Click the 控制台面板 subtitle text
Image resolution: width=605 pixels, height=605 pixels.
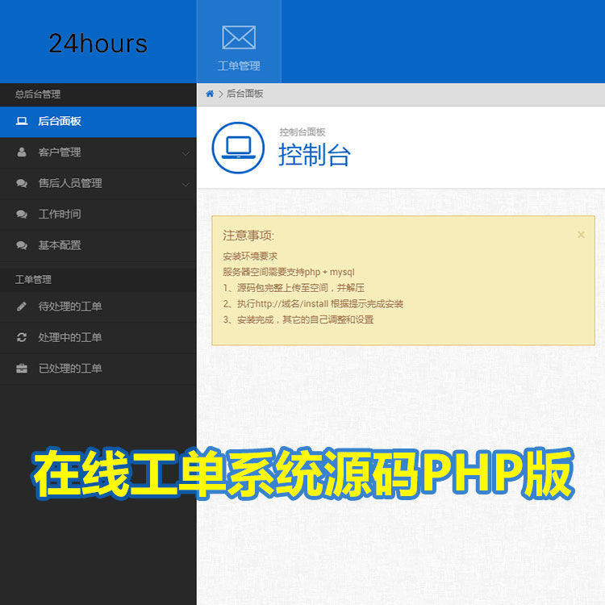(x=302, y=132)
